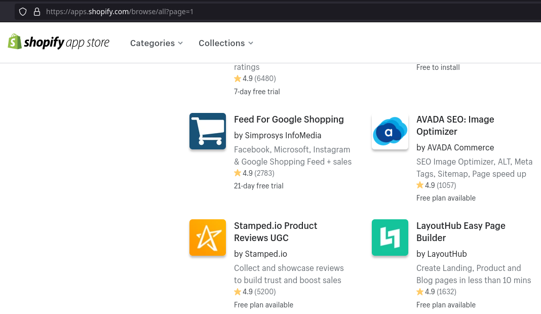This screenshot has height=314, width=541.
Task: Click the "by Stamped.io" developer text
Action: [x=260, y=254]
